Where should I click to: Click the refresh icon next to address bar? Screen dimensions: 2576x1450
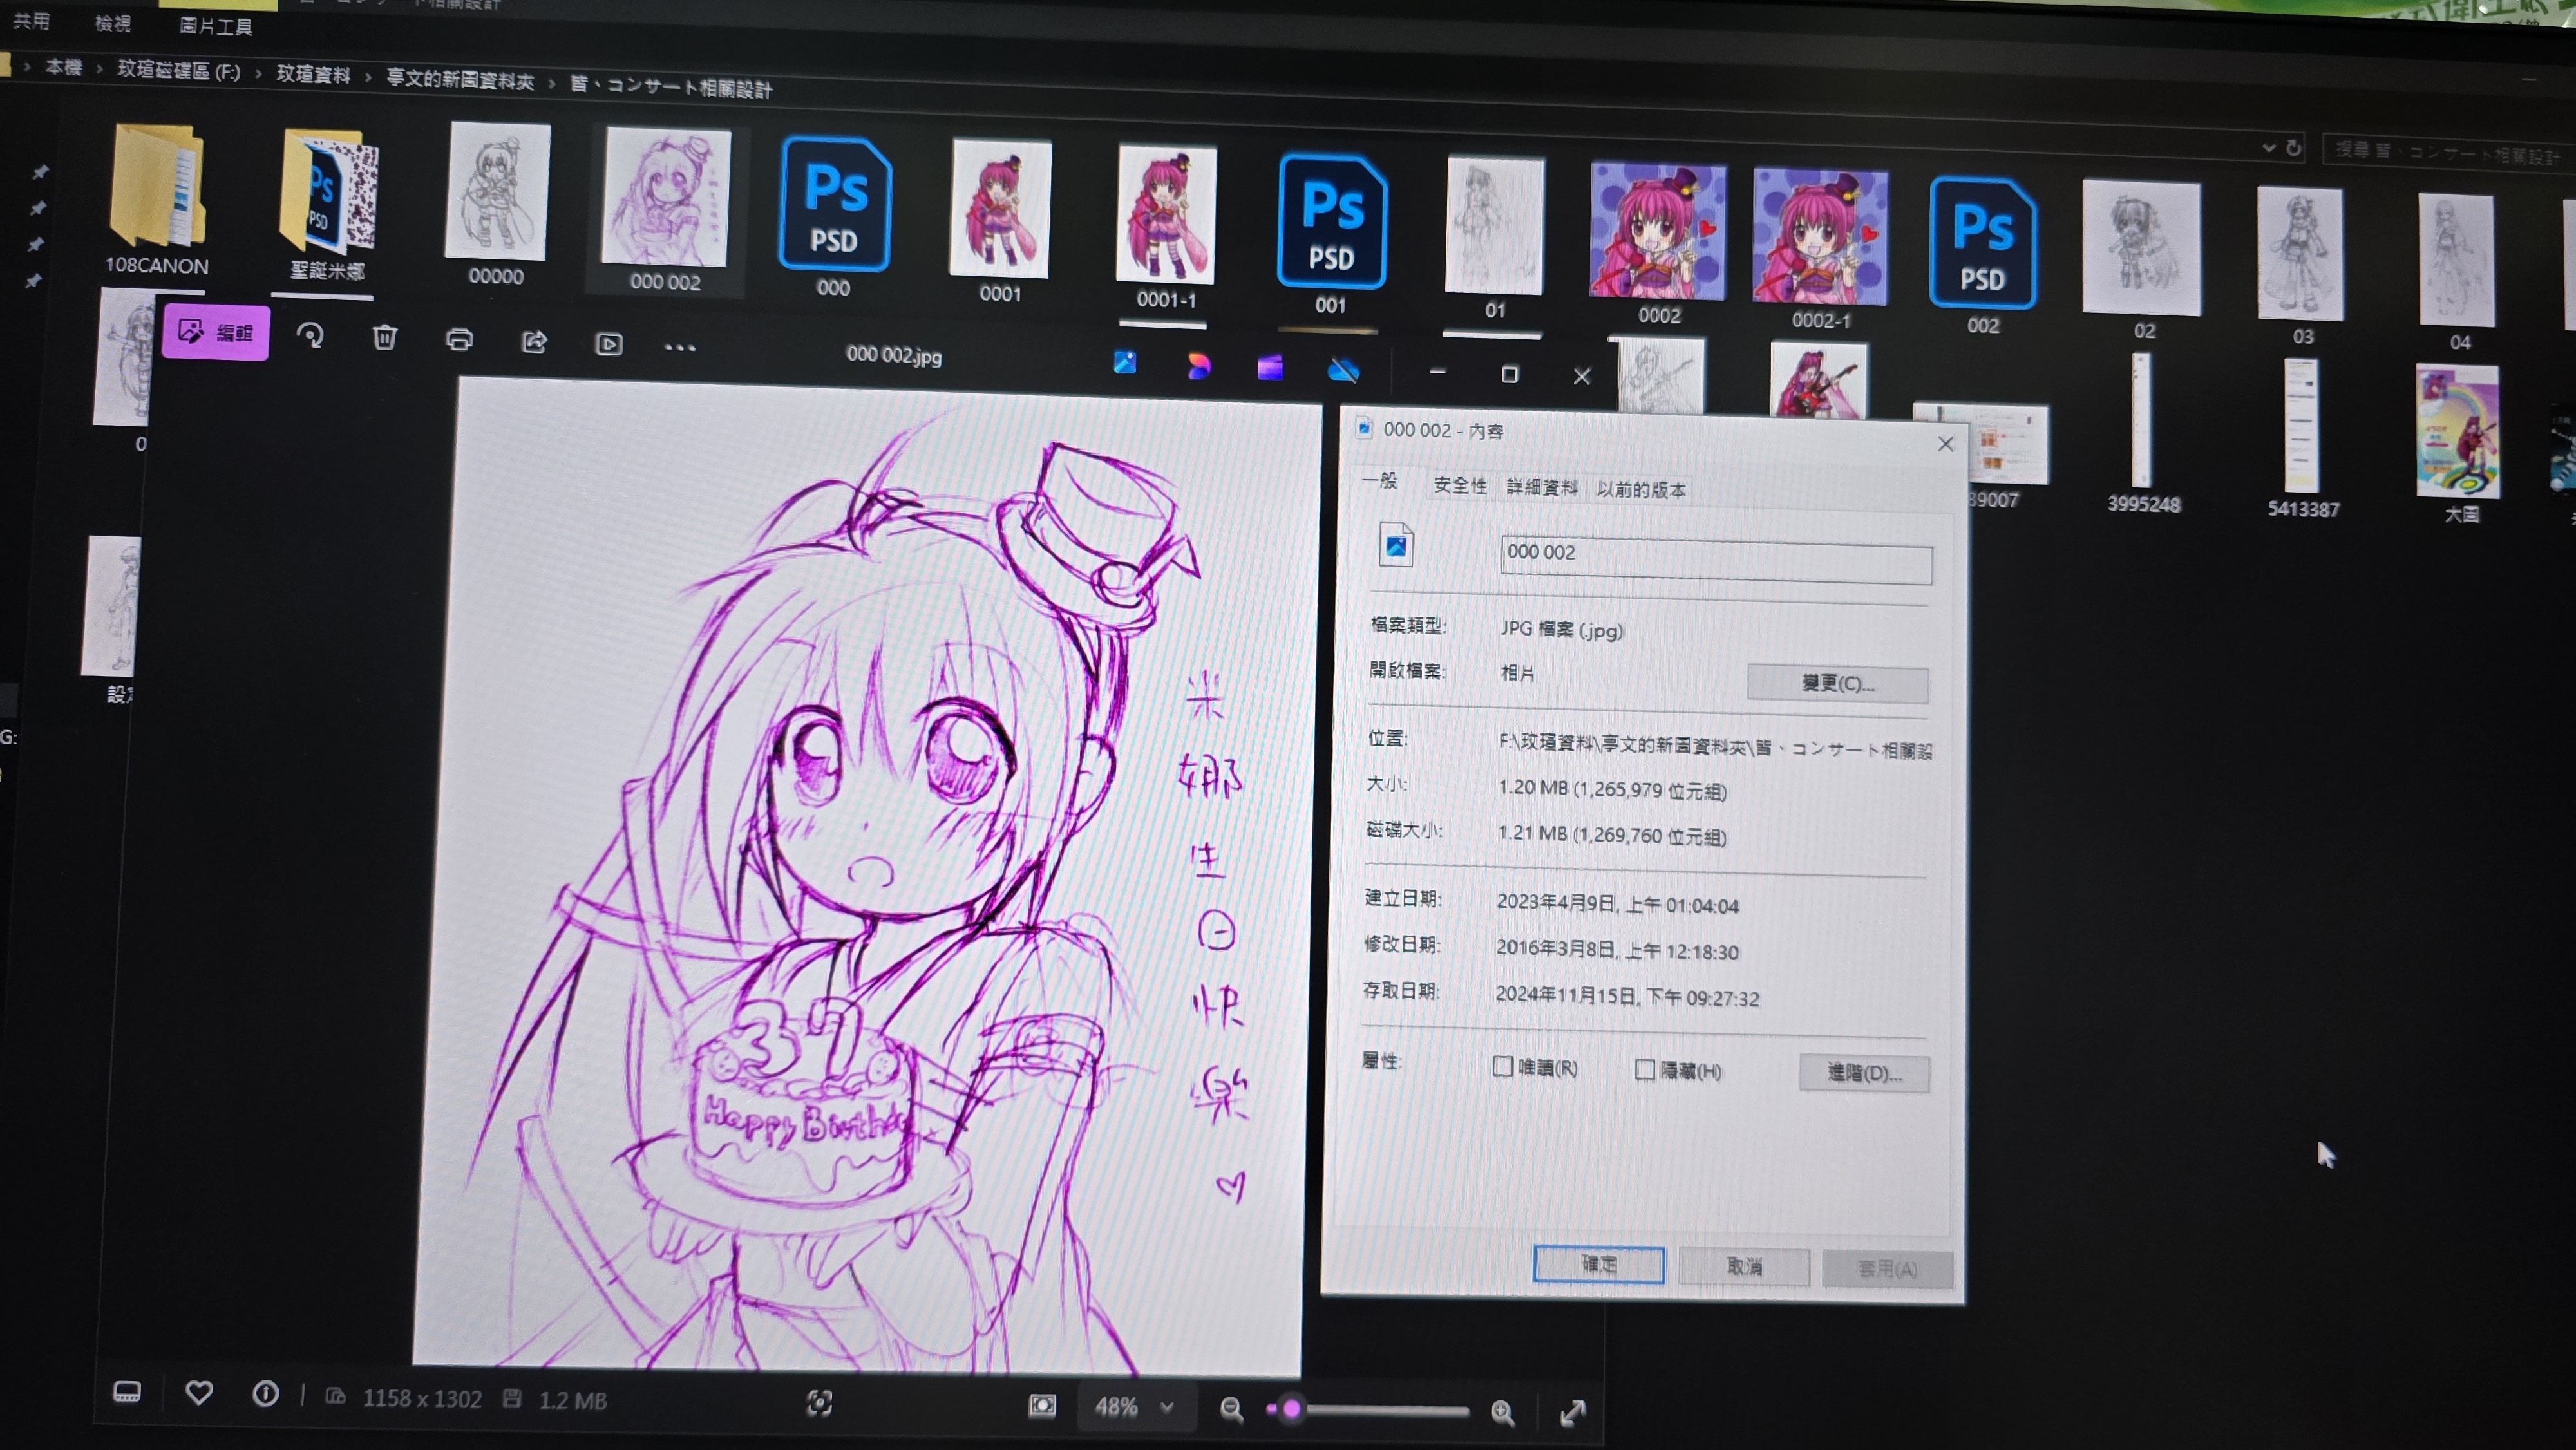(x=2294, y=148)
